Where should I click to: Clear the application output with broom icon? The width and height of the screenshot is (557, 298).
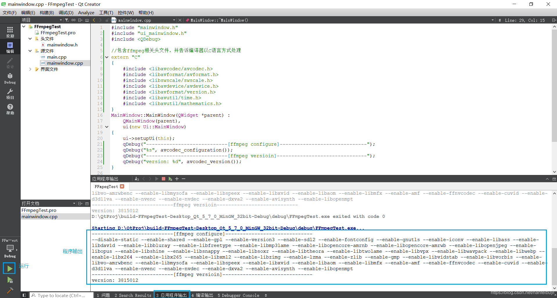pos(137,179)
